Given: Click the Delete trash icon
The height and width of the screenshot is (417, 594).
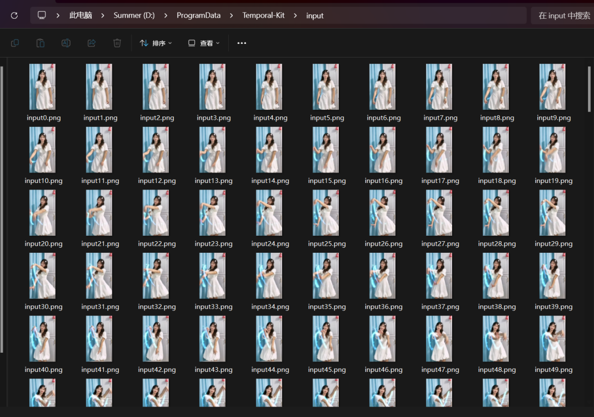Looking at the screenshot, I should point(117,43).
